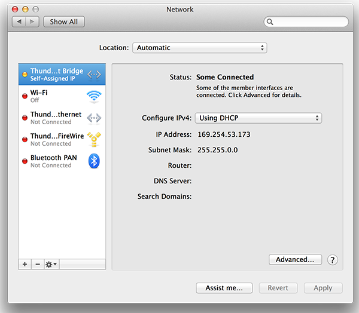The height and width of the screenshot is (313, 359).
Task: Click the Assist me button
Action: (x=224, y=288)
